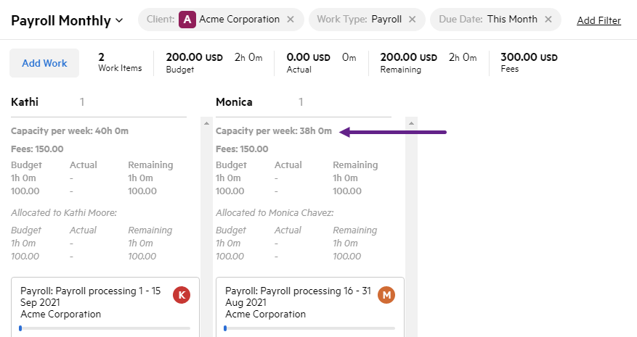Screen dimensions: 637x337
Task: Remove the Work Type Payroll filter
Action: point(413,20)
